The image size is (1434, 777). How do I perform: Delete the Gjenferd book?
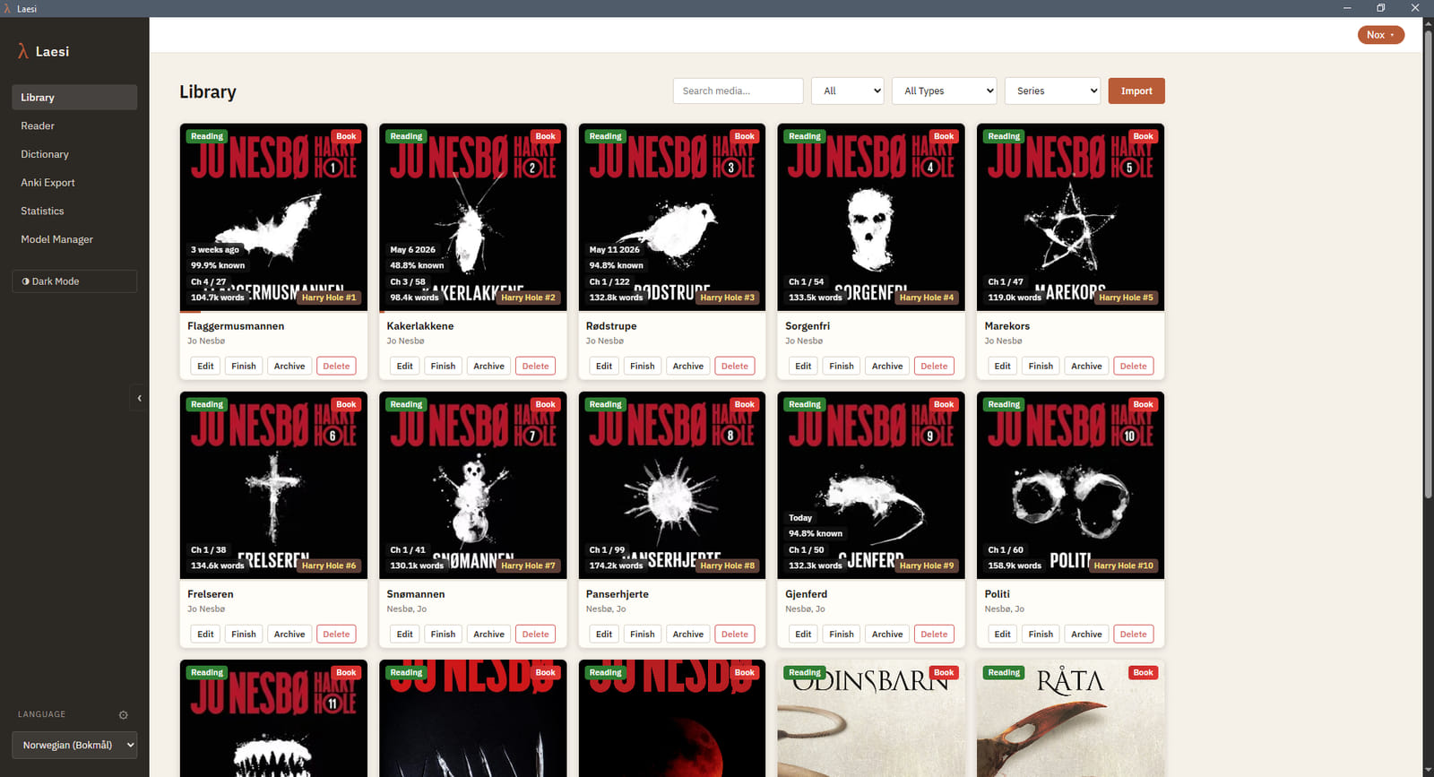(934, 634)
